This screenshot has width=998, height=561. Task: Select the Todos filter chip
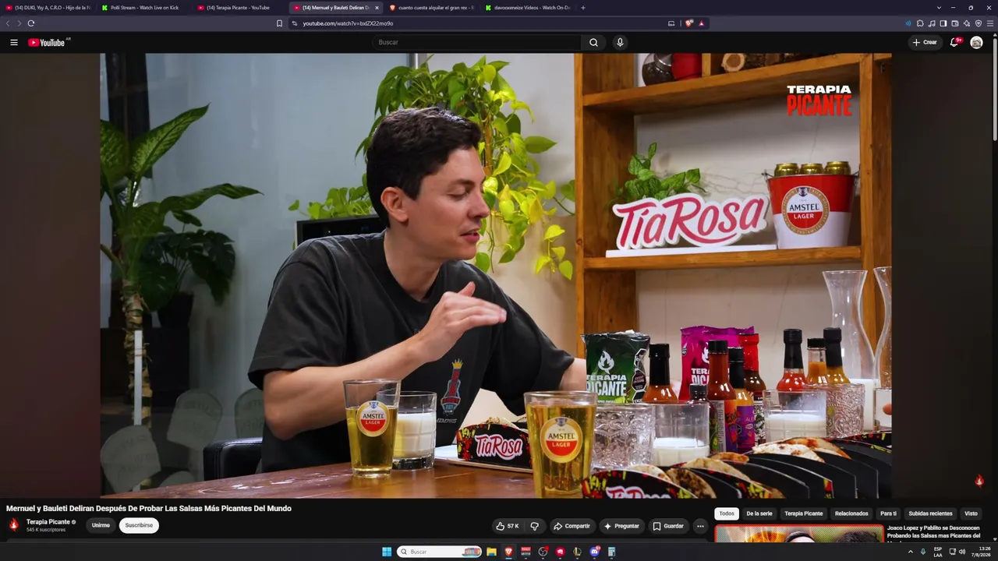click(727, 513)
